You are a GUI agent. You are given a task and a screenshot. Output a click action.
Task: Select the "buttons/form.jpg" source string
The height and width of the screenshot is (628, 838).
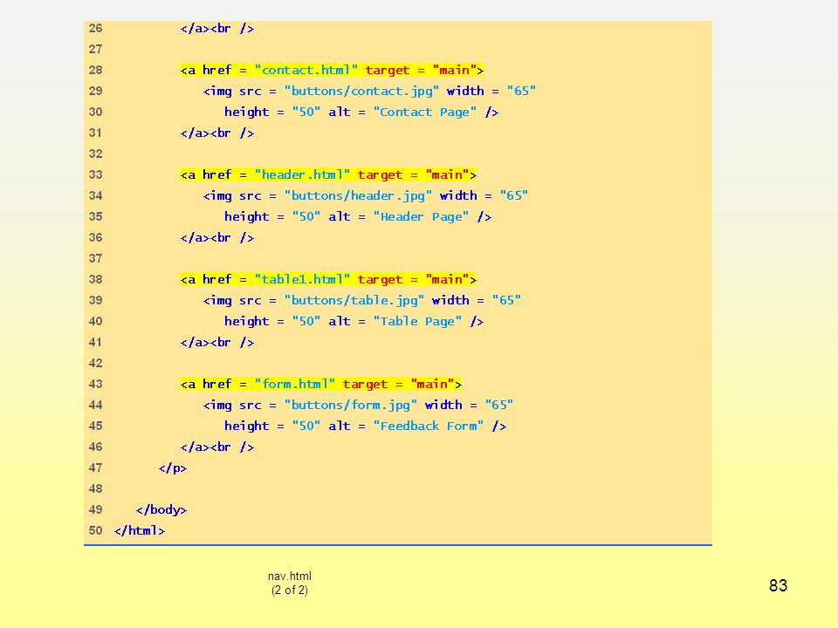point(350,405)
